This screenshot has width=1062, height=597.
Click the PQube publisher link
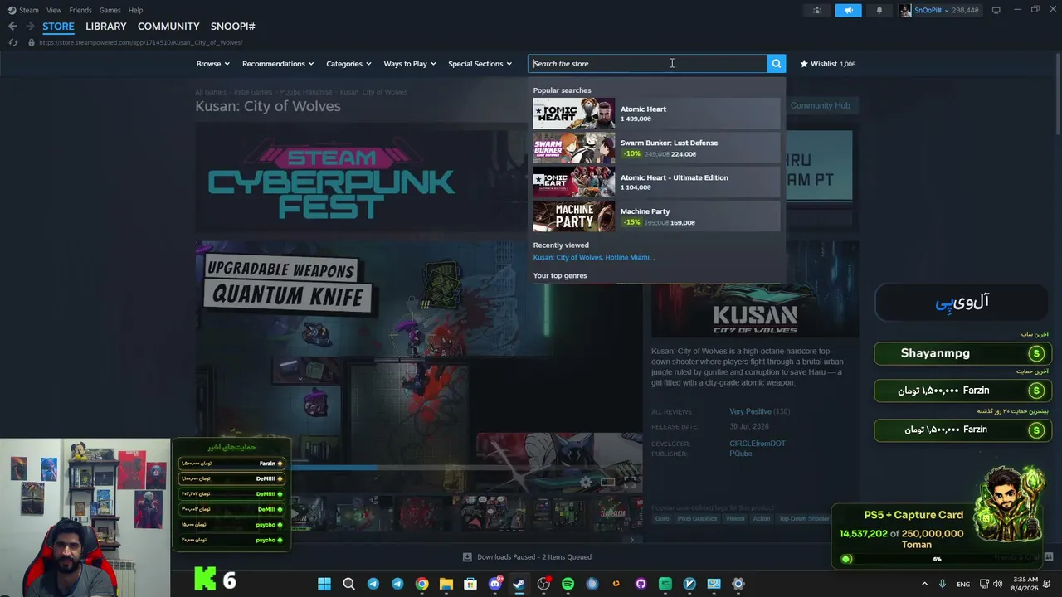(741, 454)
